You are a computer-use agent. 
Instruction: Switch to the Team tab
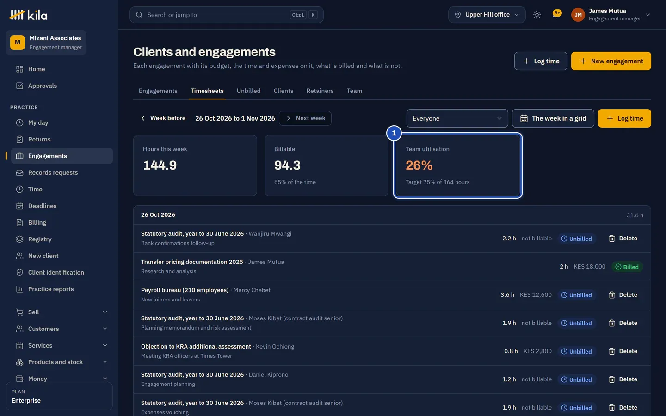pyautogui.click(x=354, y=91)
